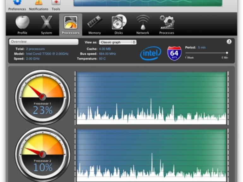Adjust the Period slider handle
The width and height of the screenshot is (243, 182).
tap(227, 53)
